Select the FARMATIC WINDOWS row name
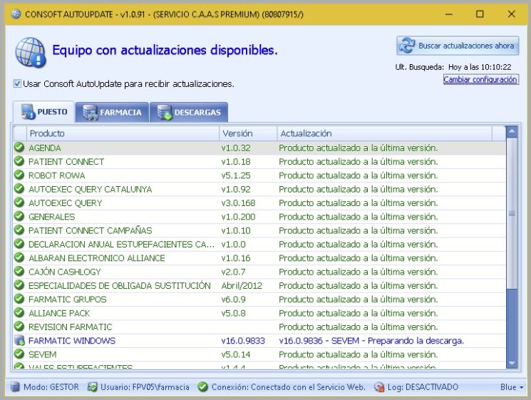Screen dimensions: 531x400 (72, 341)
